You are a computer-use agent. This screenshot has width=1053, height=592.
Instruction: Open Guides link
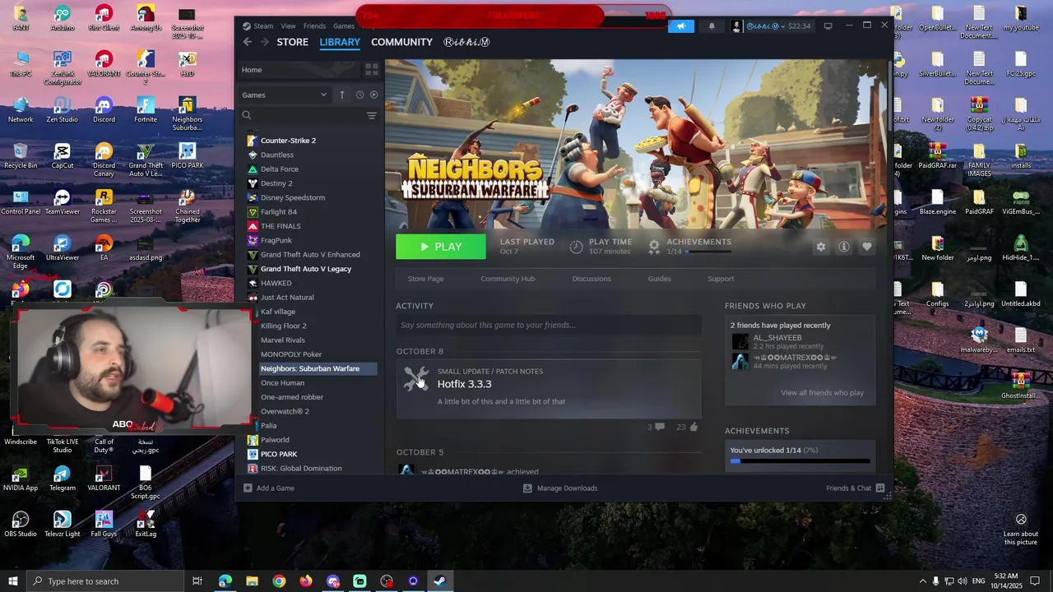point(659,279)
